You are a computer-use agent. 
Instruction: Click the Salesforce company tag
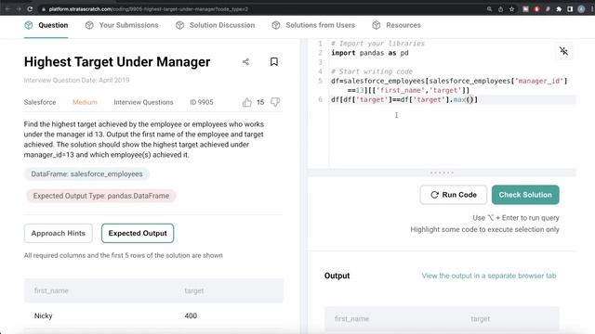[40, 102]
